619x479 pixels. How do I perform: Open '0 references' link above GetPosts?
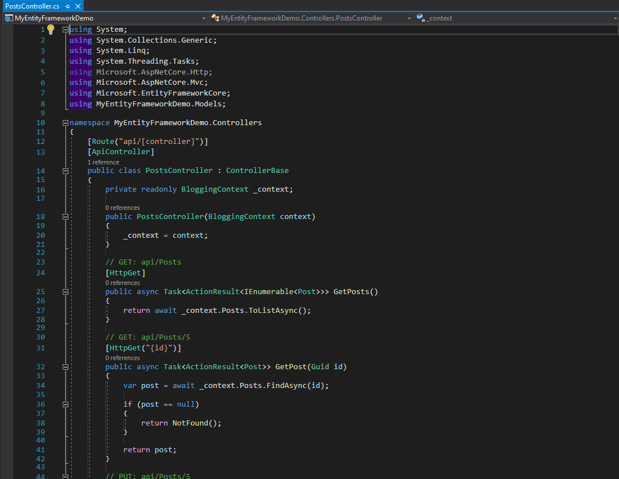[122, 283]
